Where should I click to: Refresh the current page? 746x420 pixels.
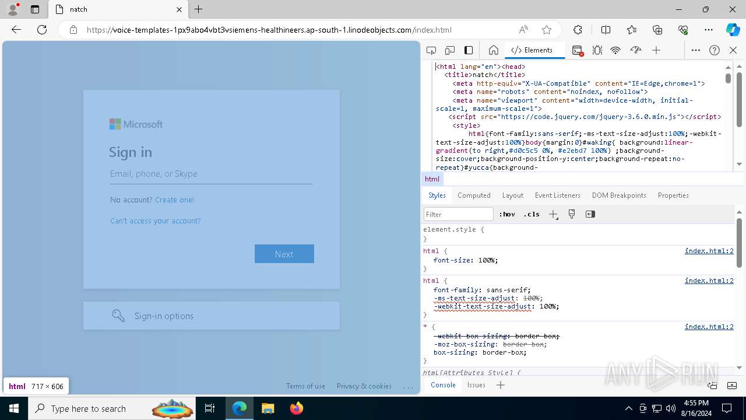click(x=42, y=30)
